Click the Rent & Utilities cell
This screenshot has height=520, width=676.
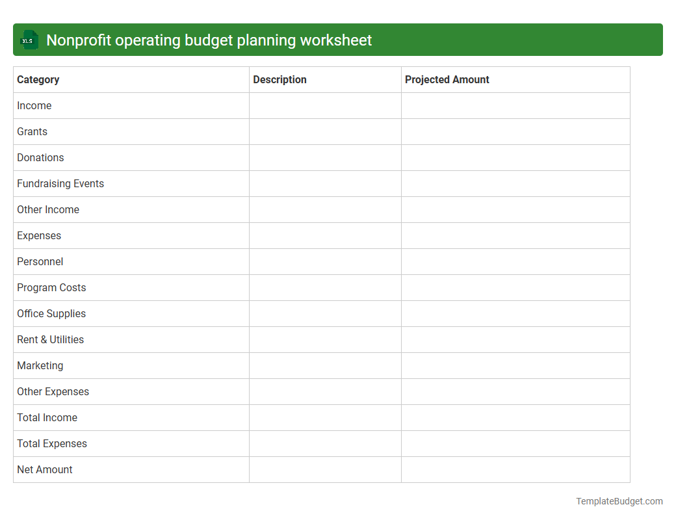click(x=50, y=339)
